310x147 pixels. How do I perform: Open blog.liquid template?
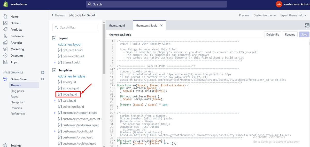click(67, 94)
